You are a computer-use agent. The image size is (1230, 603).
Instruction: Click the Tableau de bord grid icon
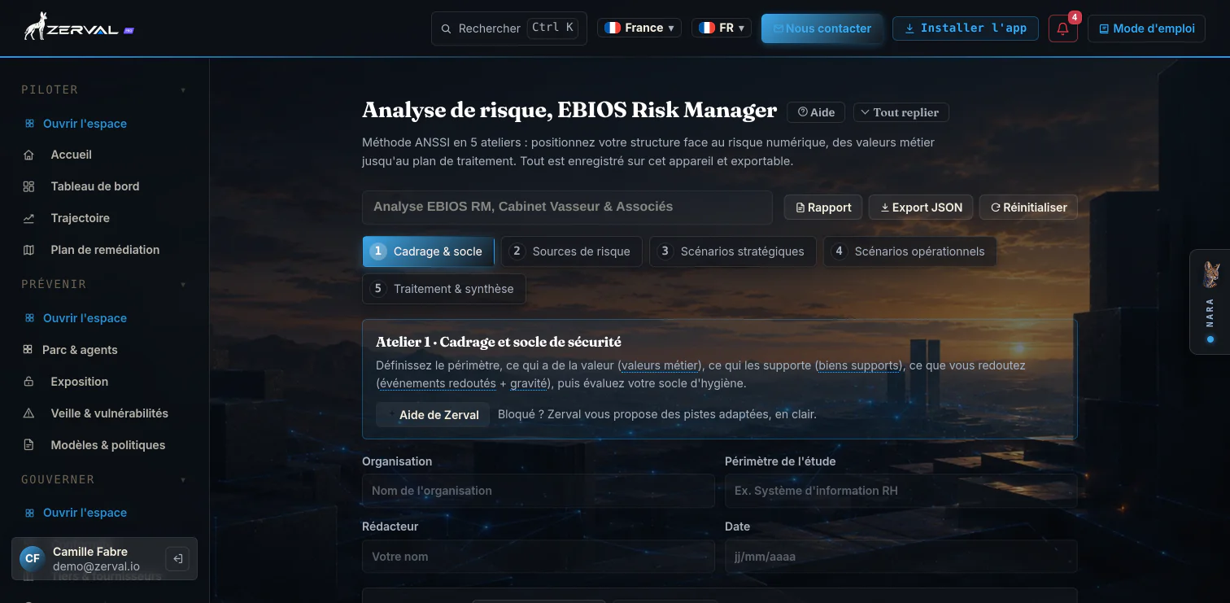(29, 186)
